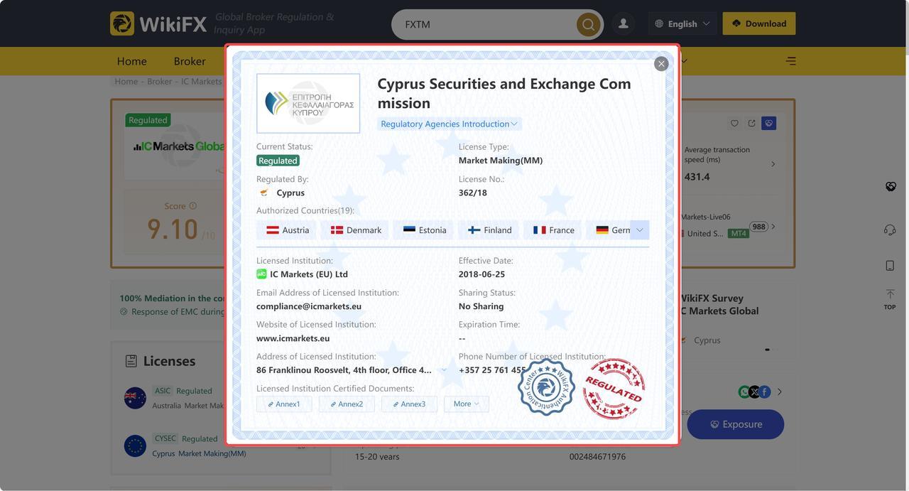Screen dimensions: 909x491
Task: Click the email compliance@icmarkets.eu
Action: click(x=309, y=306)
